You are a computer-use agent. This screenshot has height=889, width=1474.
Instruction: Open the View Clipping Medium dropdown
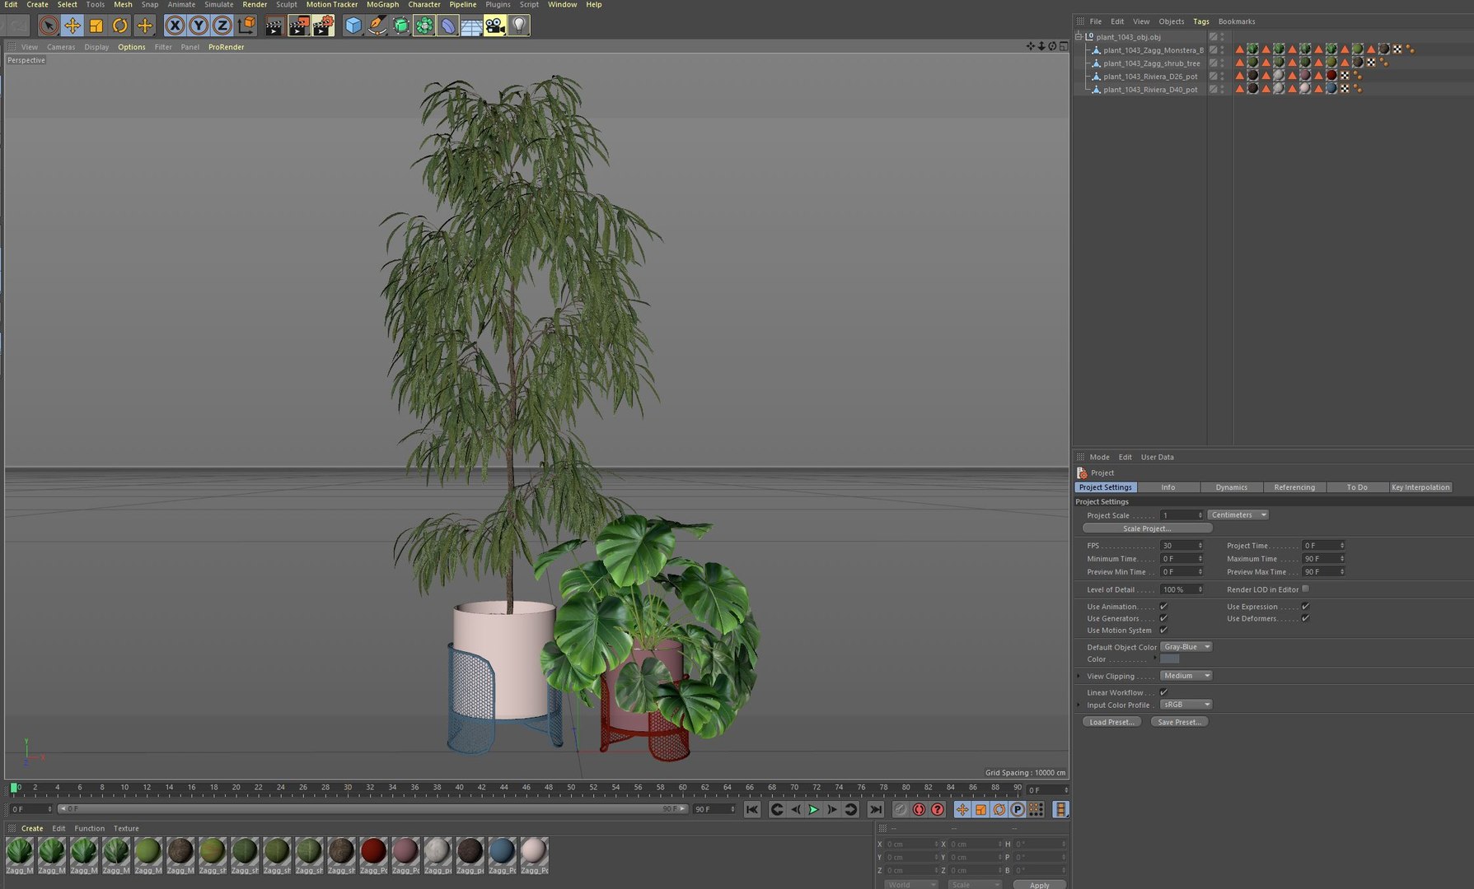[1186, 676]
